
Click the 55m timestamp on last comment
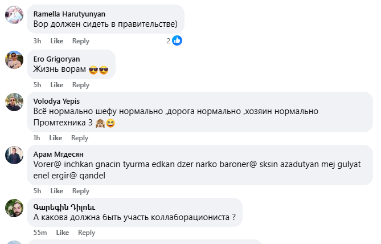[x=40, y=233]
